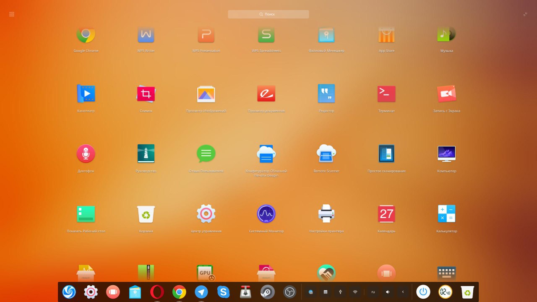Launch the Редактор text editor
Viewport: 537px width, 302px height.
tap(326, 94)
